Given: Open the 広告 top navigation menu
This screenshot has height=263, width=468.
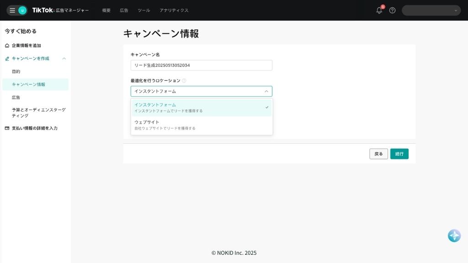Looking at the screenshot, I should pyautogui.click(x=124, y=10).
